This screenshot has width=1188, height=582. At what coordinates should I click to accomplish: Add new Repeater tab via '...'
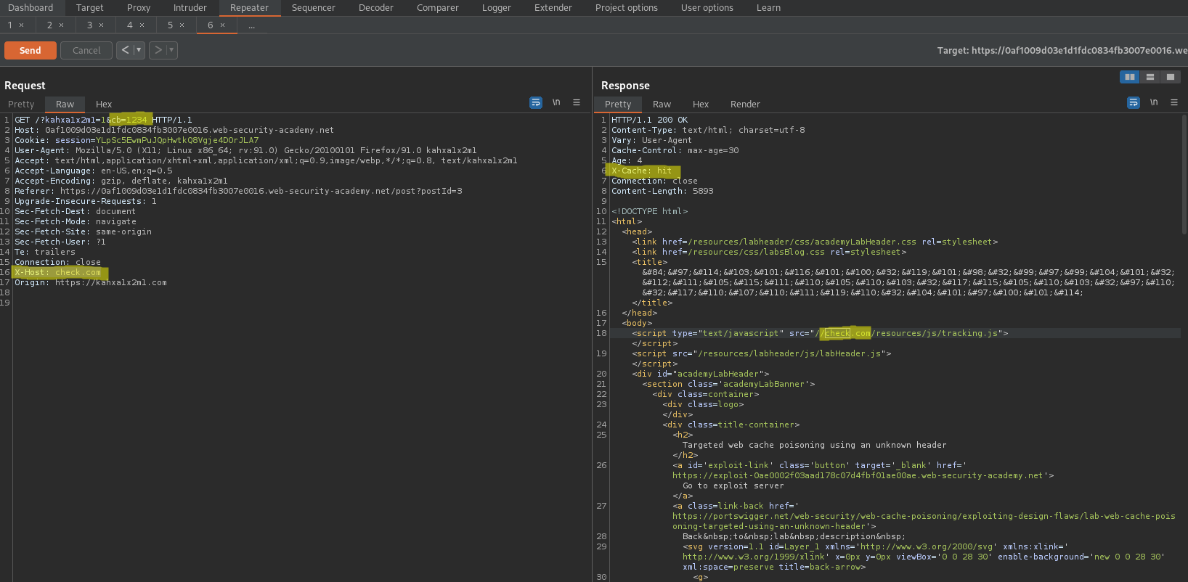[x=251, y=25]
